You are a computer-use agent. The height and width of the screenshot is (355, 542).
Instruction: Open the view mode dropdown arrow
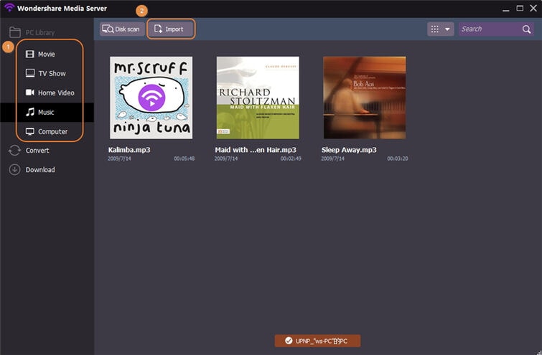447,29
